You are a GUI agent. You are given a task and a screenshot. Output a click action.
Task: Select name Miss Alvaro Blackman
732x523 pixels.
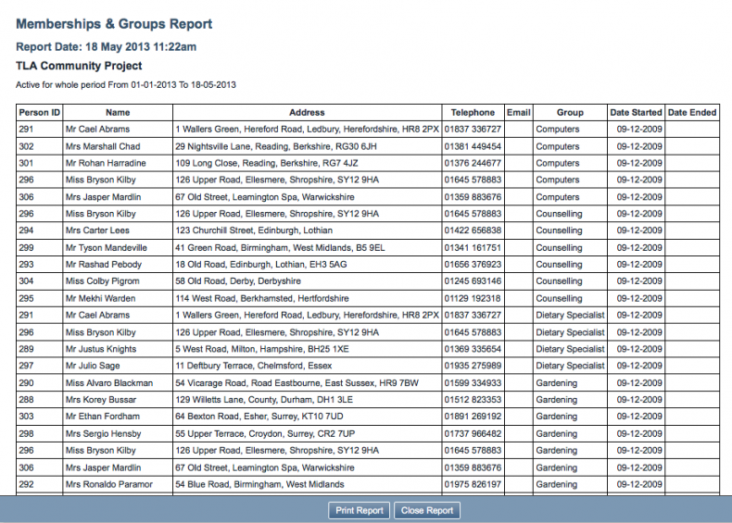(109, 383)
